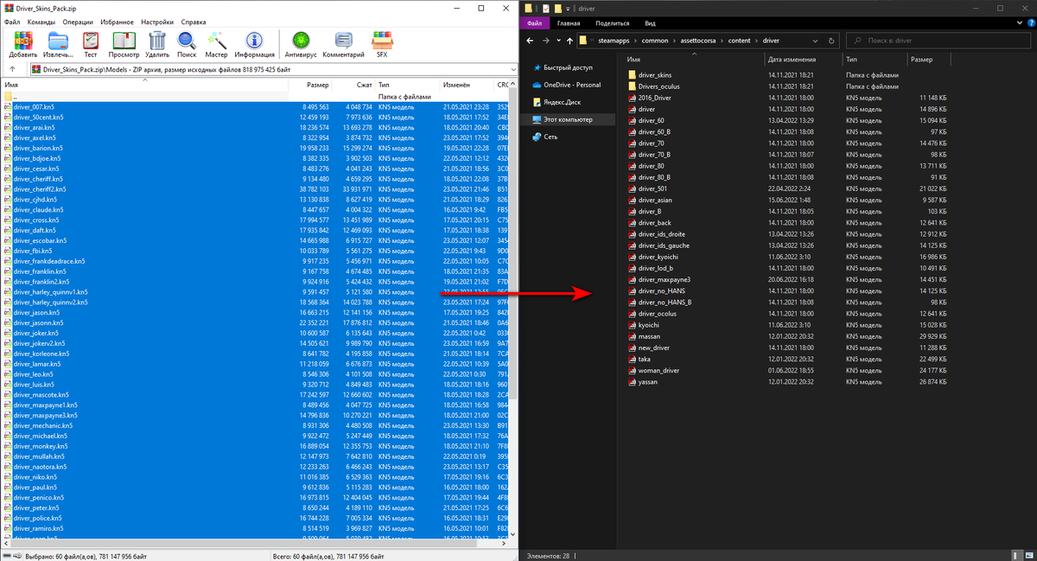Click the Извлечь toolbar icon in WinRAR
This screenshot has height=561, width=1037.
click(x=58, y=42)
